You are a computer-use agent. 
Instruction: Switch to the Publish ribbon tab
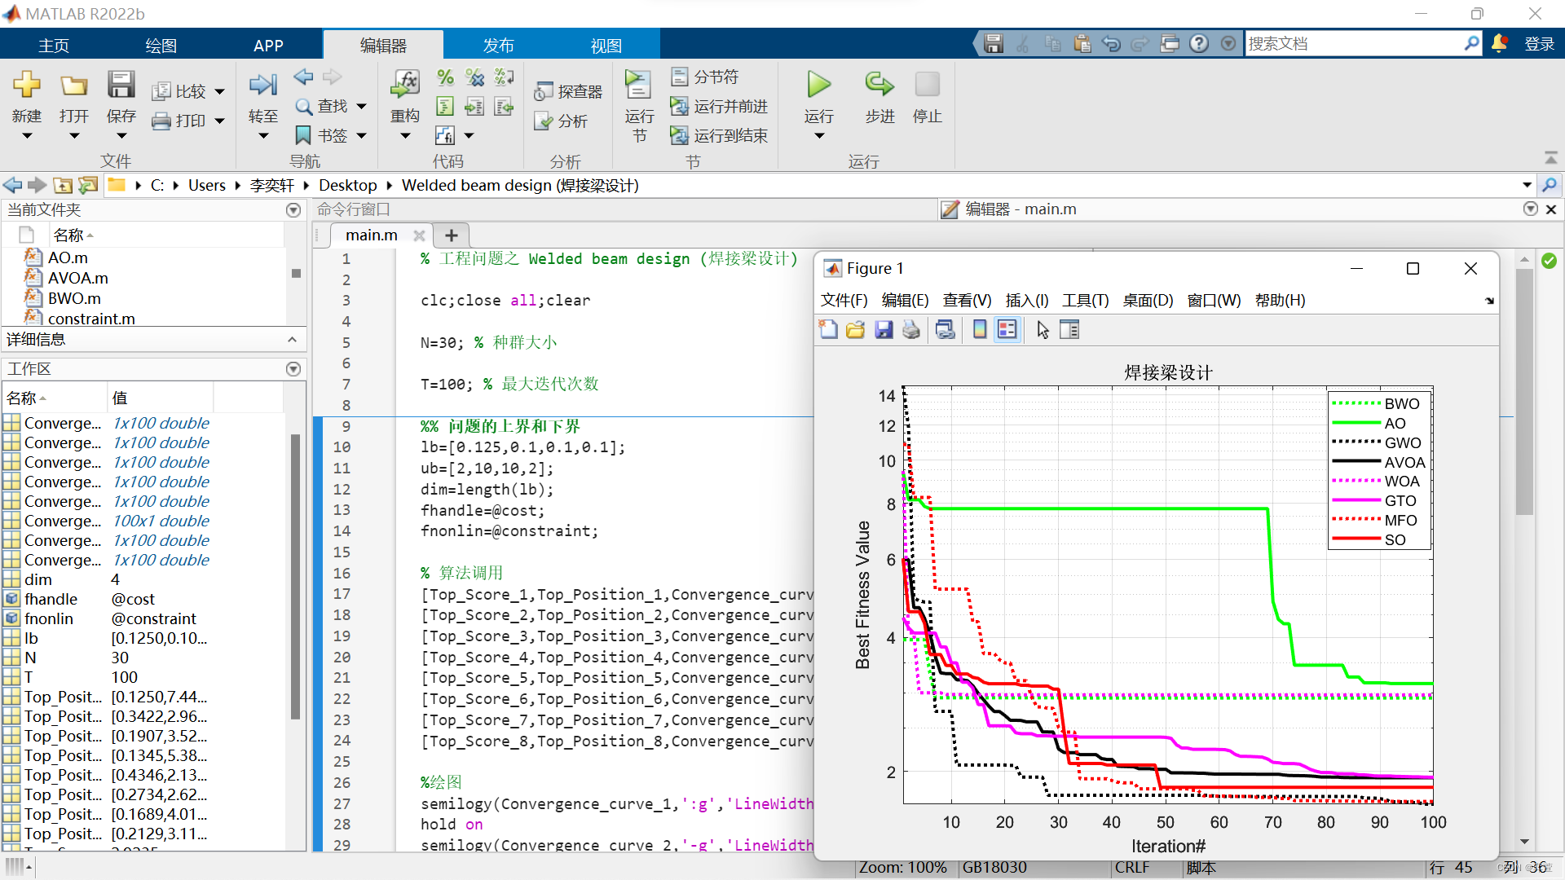pyautogui.click(x=498, y=46)
